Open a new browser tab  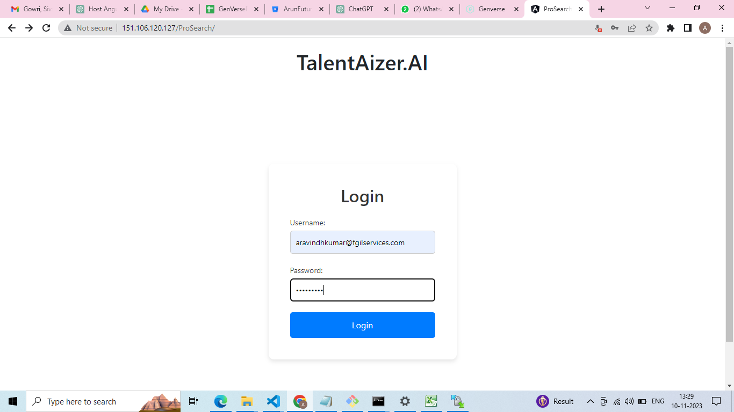(x=601, y=9)
